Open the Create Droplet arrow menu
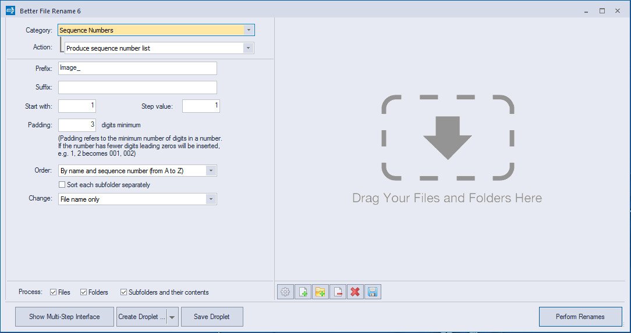Screen dimensions: 631x333 172,317
